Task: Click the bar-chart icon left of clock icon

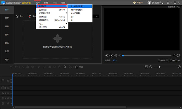Action: coord(55,67)
